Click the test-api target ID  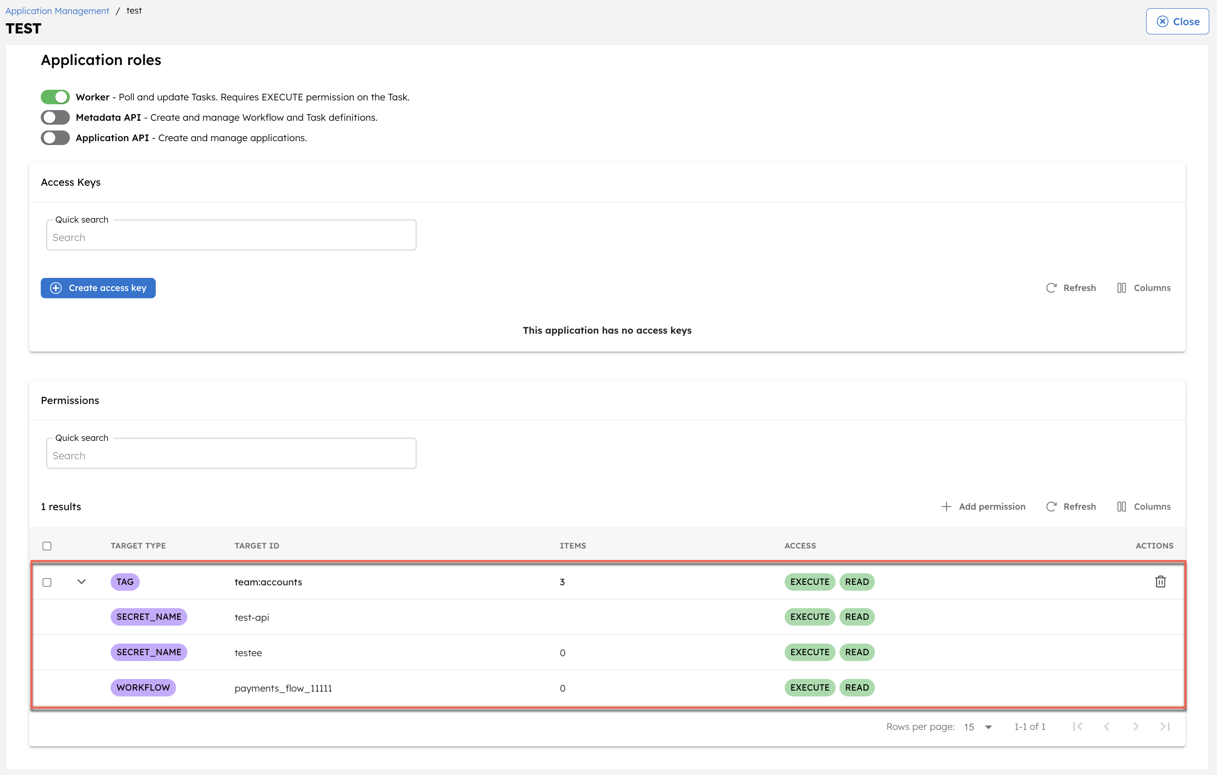(x=252, y=617)
